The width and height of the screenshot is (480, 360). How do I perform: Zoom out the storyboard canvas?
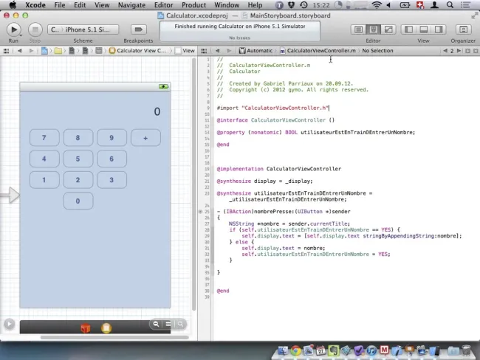[156, 324]
